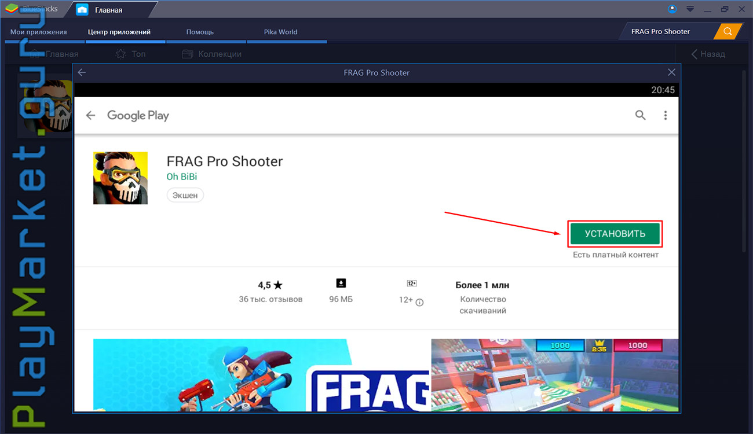This screenshot has height=434, width=753.
Task: Open the BlueStacks account icon
Action: pyautogui.click(x=672, y=9)
